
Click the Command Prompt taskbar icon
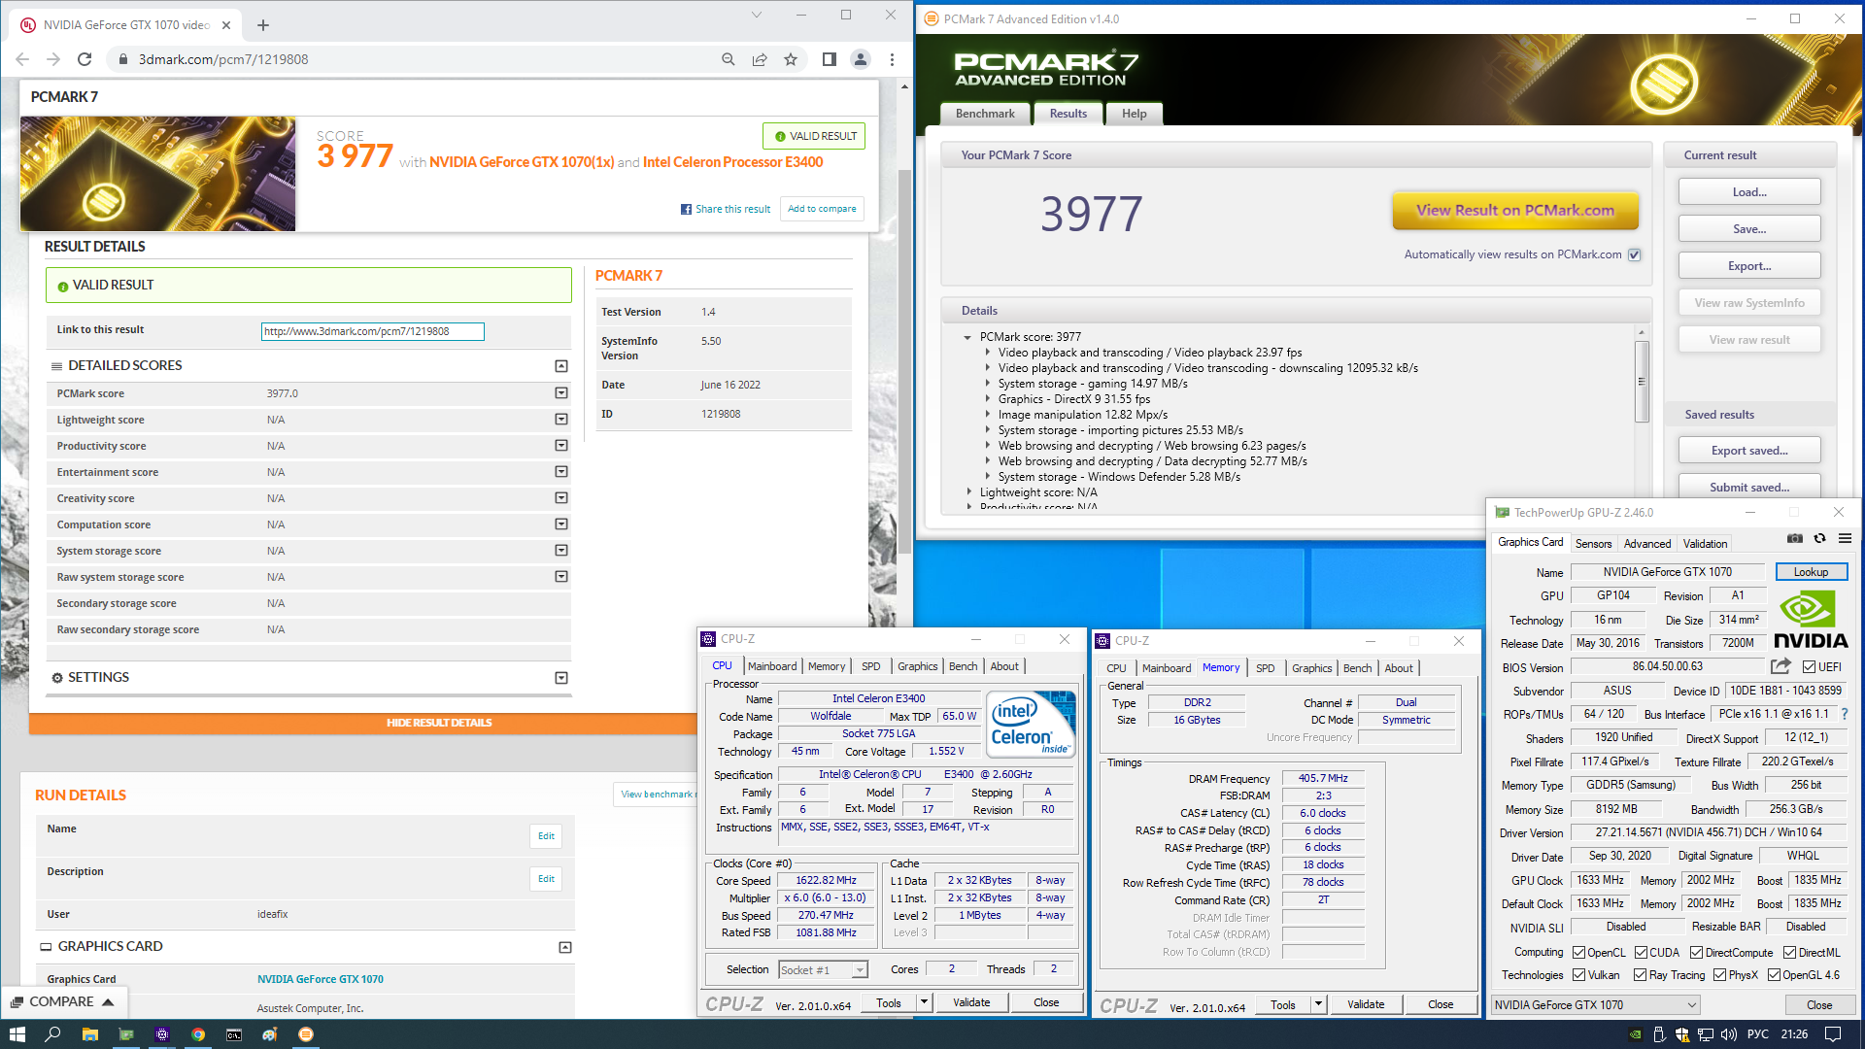[x=234, y=1034]
